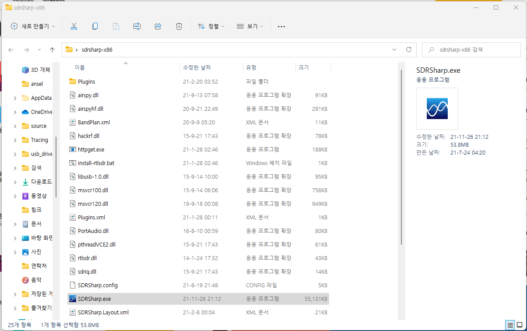Click the Plugins folder icon
527x331 pixels.
pyautogui.click(x=73, y=81)
